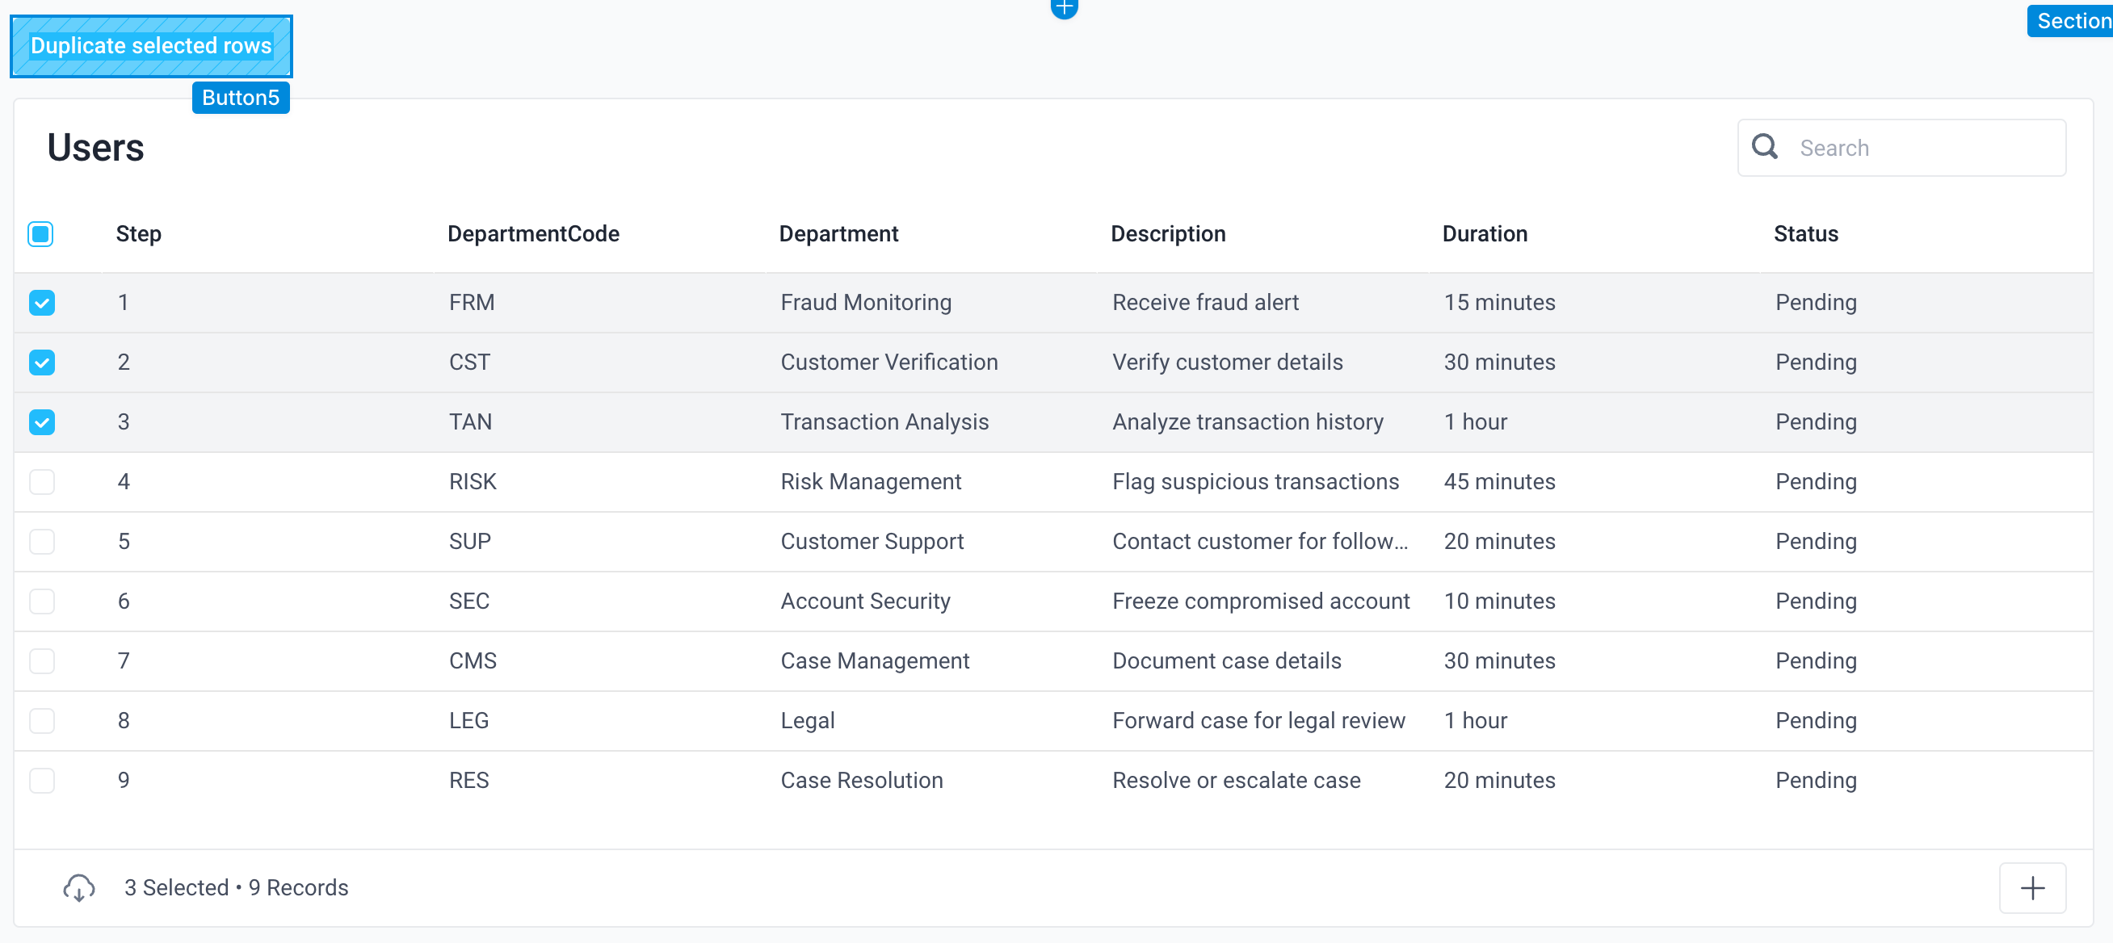This screenshot has width=2113, height=943.
Task: Click the Pending status in row 1
Action: pos(1815,303)
